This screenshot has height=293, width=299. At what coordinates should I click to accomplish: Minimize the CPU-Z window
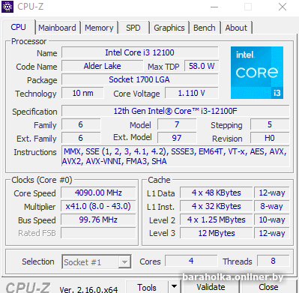click(x=214, y=7)
